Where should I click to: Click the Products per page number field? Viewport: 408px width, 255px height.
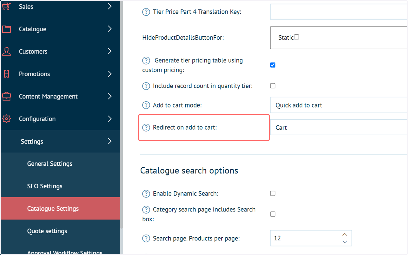311,238
